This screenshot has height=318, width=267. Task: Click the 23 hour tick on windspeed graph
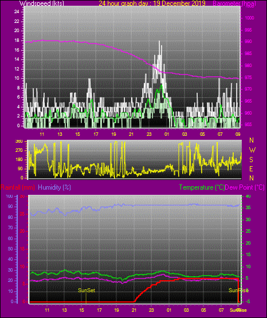149,134
